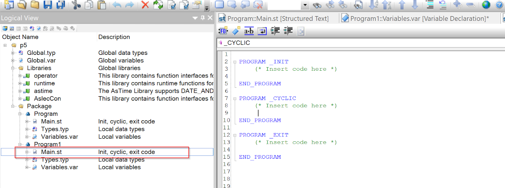
Task: Redo the last action
Action: pyautogui.click(x=129, y=4)
